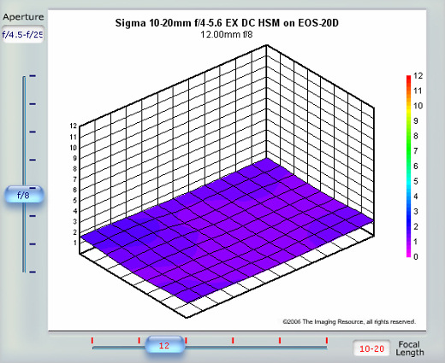
Task: Click the topmost tick mark on aperture slider
Action: click(33, 76)
